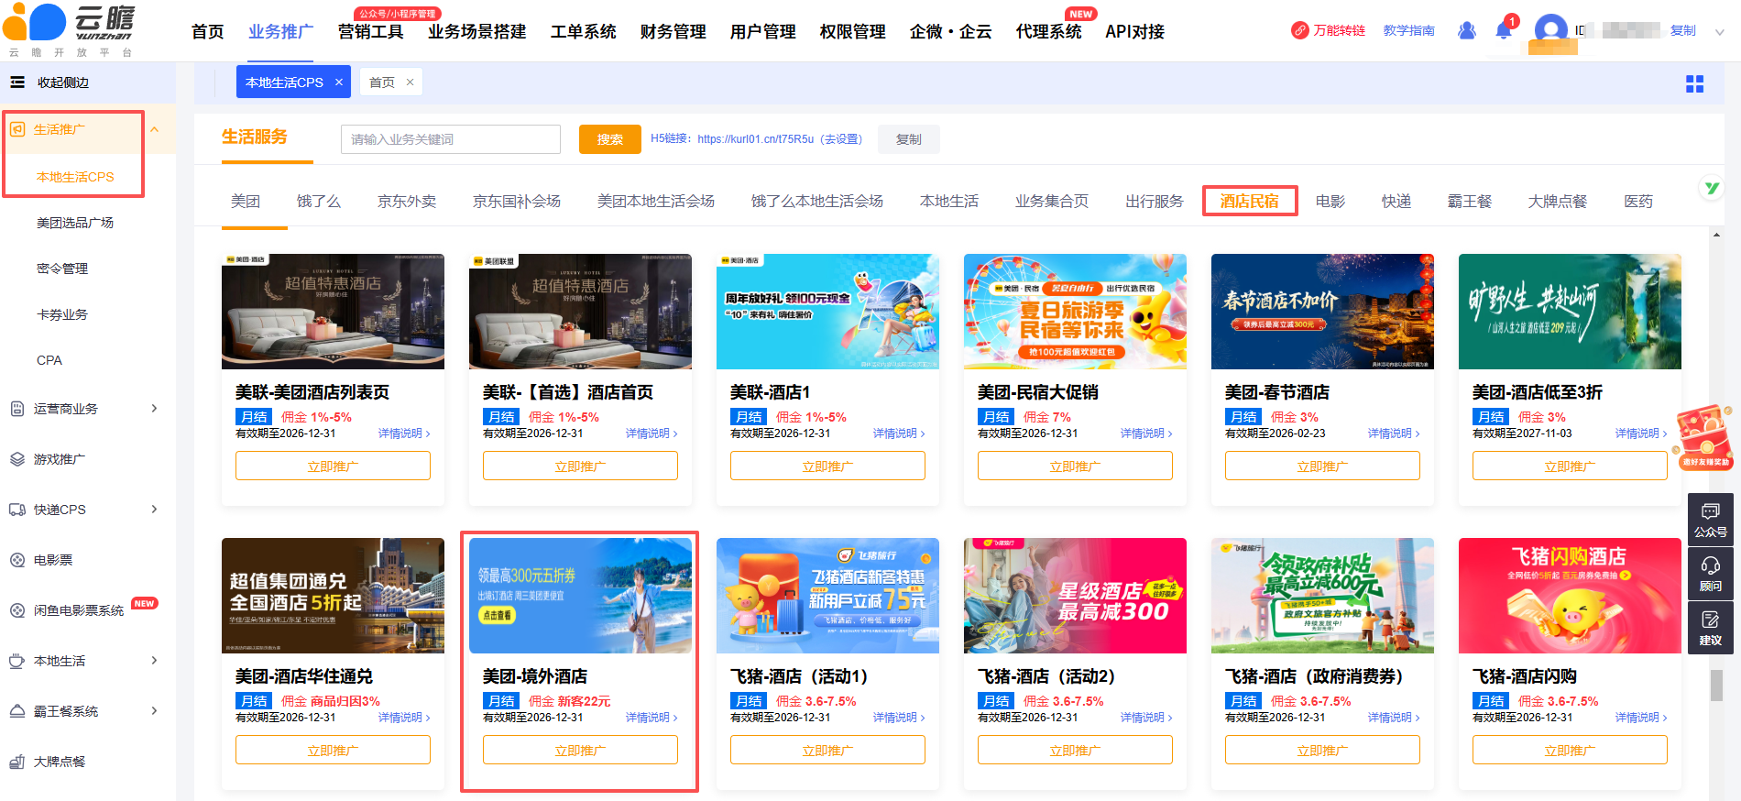Image resolution: width=1741 pixels, height=801 pixels.
Task: Collapse the 生活推广 sidebar section
Action: (155, 129)
